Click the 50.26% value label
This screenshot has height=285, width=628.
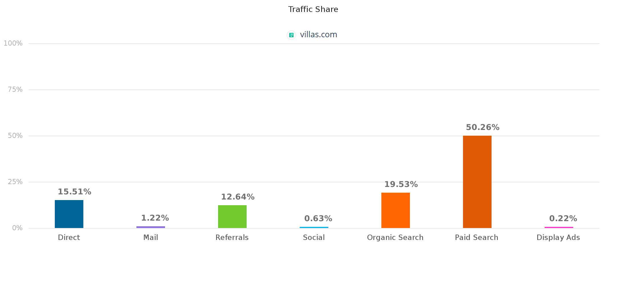[x=483, y=127]
